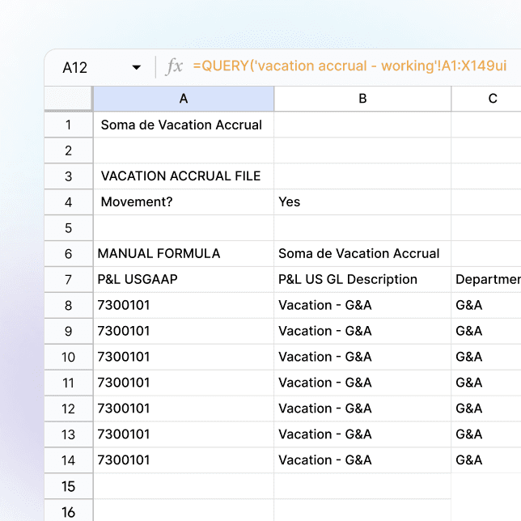Click 'Soma de Vacation Accrual' in row 6
Screen dimensions: 521x521
[x=362, y=254]
